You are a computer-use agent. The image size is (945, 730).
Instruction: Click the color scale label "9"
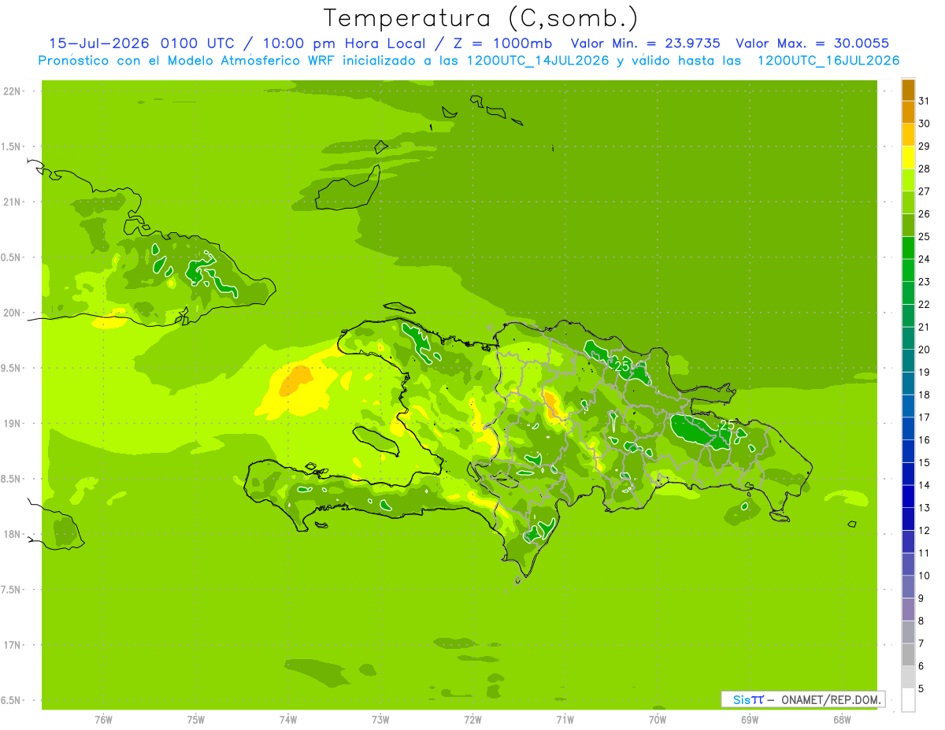pyautogui.click(x=921, y=598)
